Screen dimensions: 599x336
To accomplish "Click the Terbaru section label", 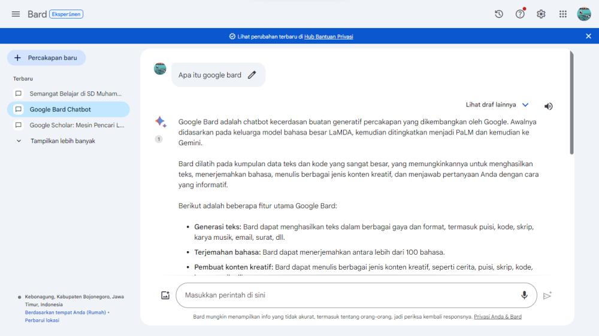I will coord(23,78).
